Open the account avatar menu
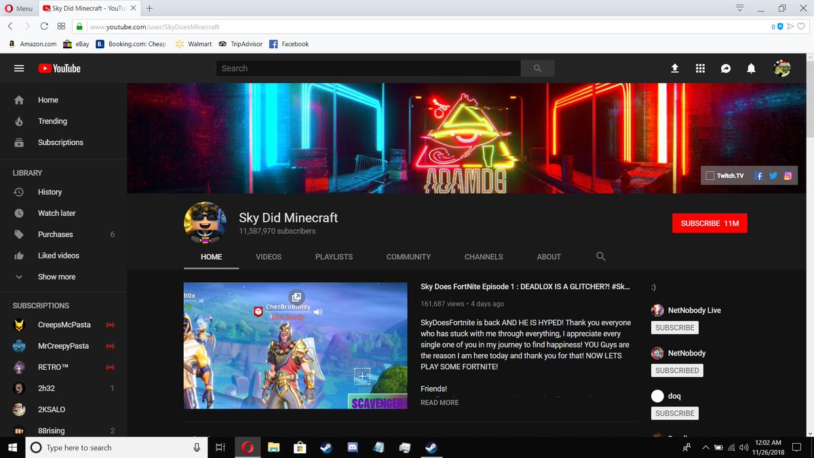This screenshot has width=814, height=458. coord(782,69)
